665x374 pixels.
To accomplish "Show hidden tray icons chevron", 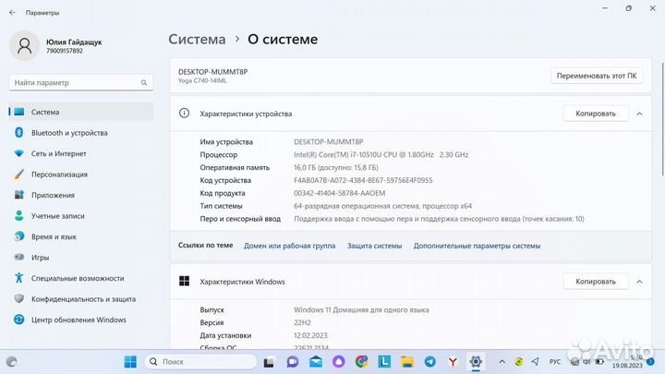I will [x=502, y=362].
